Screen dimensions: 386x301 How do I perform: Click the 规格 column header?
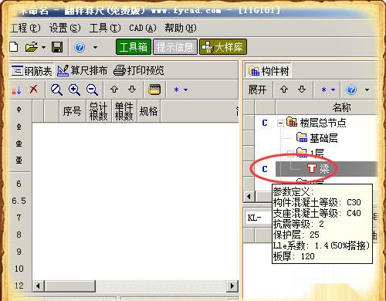pyautogui.click(x=149, y=111)
